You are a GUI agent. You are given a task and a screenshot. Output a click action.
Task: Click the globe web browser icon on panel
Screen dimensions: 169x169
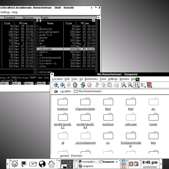point(42,164)
